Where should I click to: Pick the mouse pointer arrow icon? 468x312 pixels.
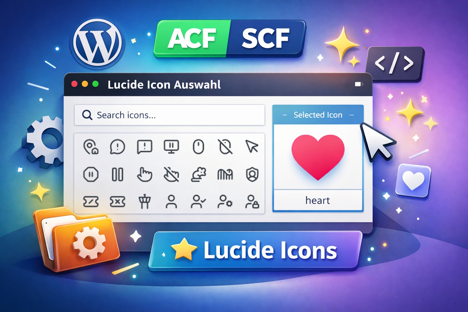point(252,146)
